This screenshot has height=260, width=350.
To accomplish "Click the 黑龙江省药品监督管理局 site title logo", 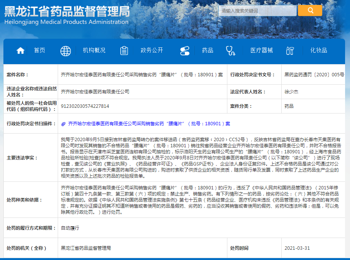I will 67,11.
